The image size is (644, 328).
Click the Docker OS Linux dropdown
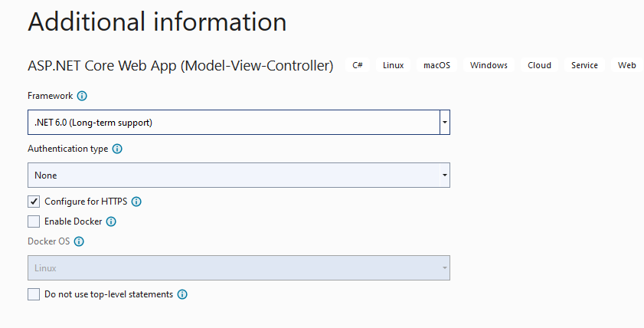238,268
